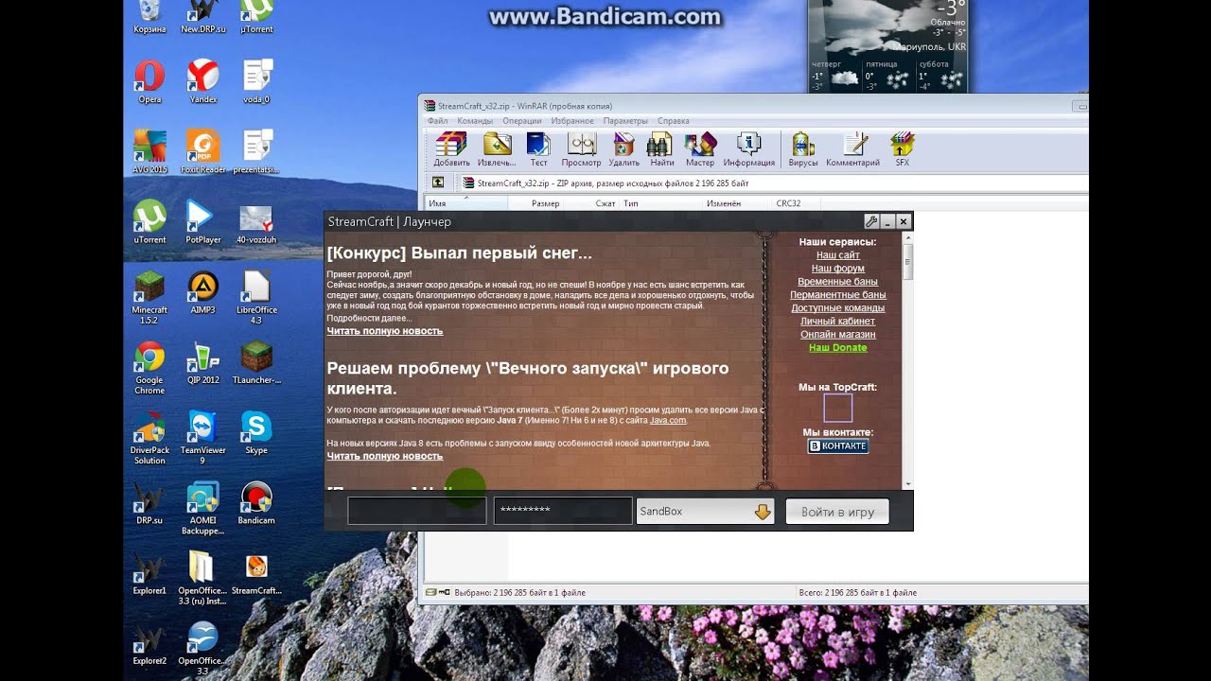Open the Справка menu in WinRAR
The width and height of the screenshot is (1211, 681).
click(673, 121)
